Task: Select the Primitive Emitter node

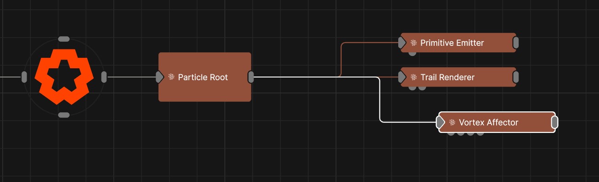Action: click(x=458, y=43)
